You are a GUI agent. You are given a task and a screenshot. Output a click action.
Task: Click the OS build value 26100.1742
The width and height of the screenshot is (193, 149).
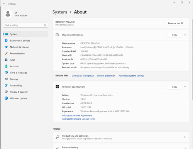click(x=86, y=107)
